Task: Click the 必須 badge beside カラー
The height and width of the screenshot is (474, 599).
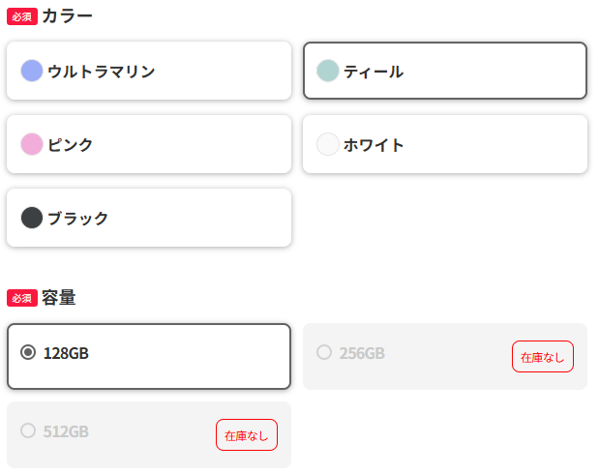Action: point(21,16)
